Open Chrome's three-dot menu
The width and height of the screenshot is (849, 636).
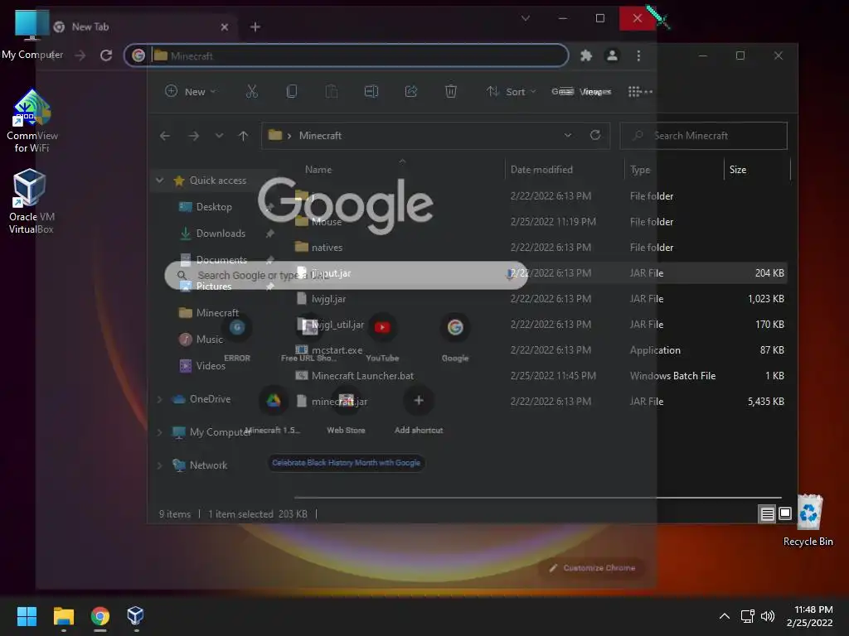coord(639,55)
